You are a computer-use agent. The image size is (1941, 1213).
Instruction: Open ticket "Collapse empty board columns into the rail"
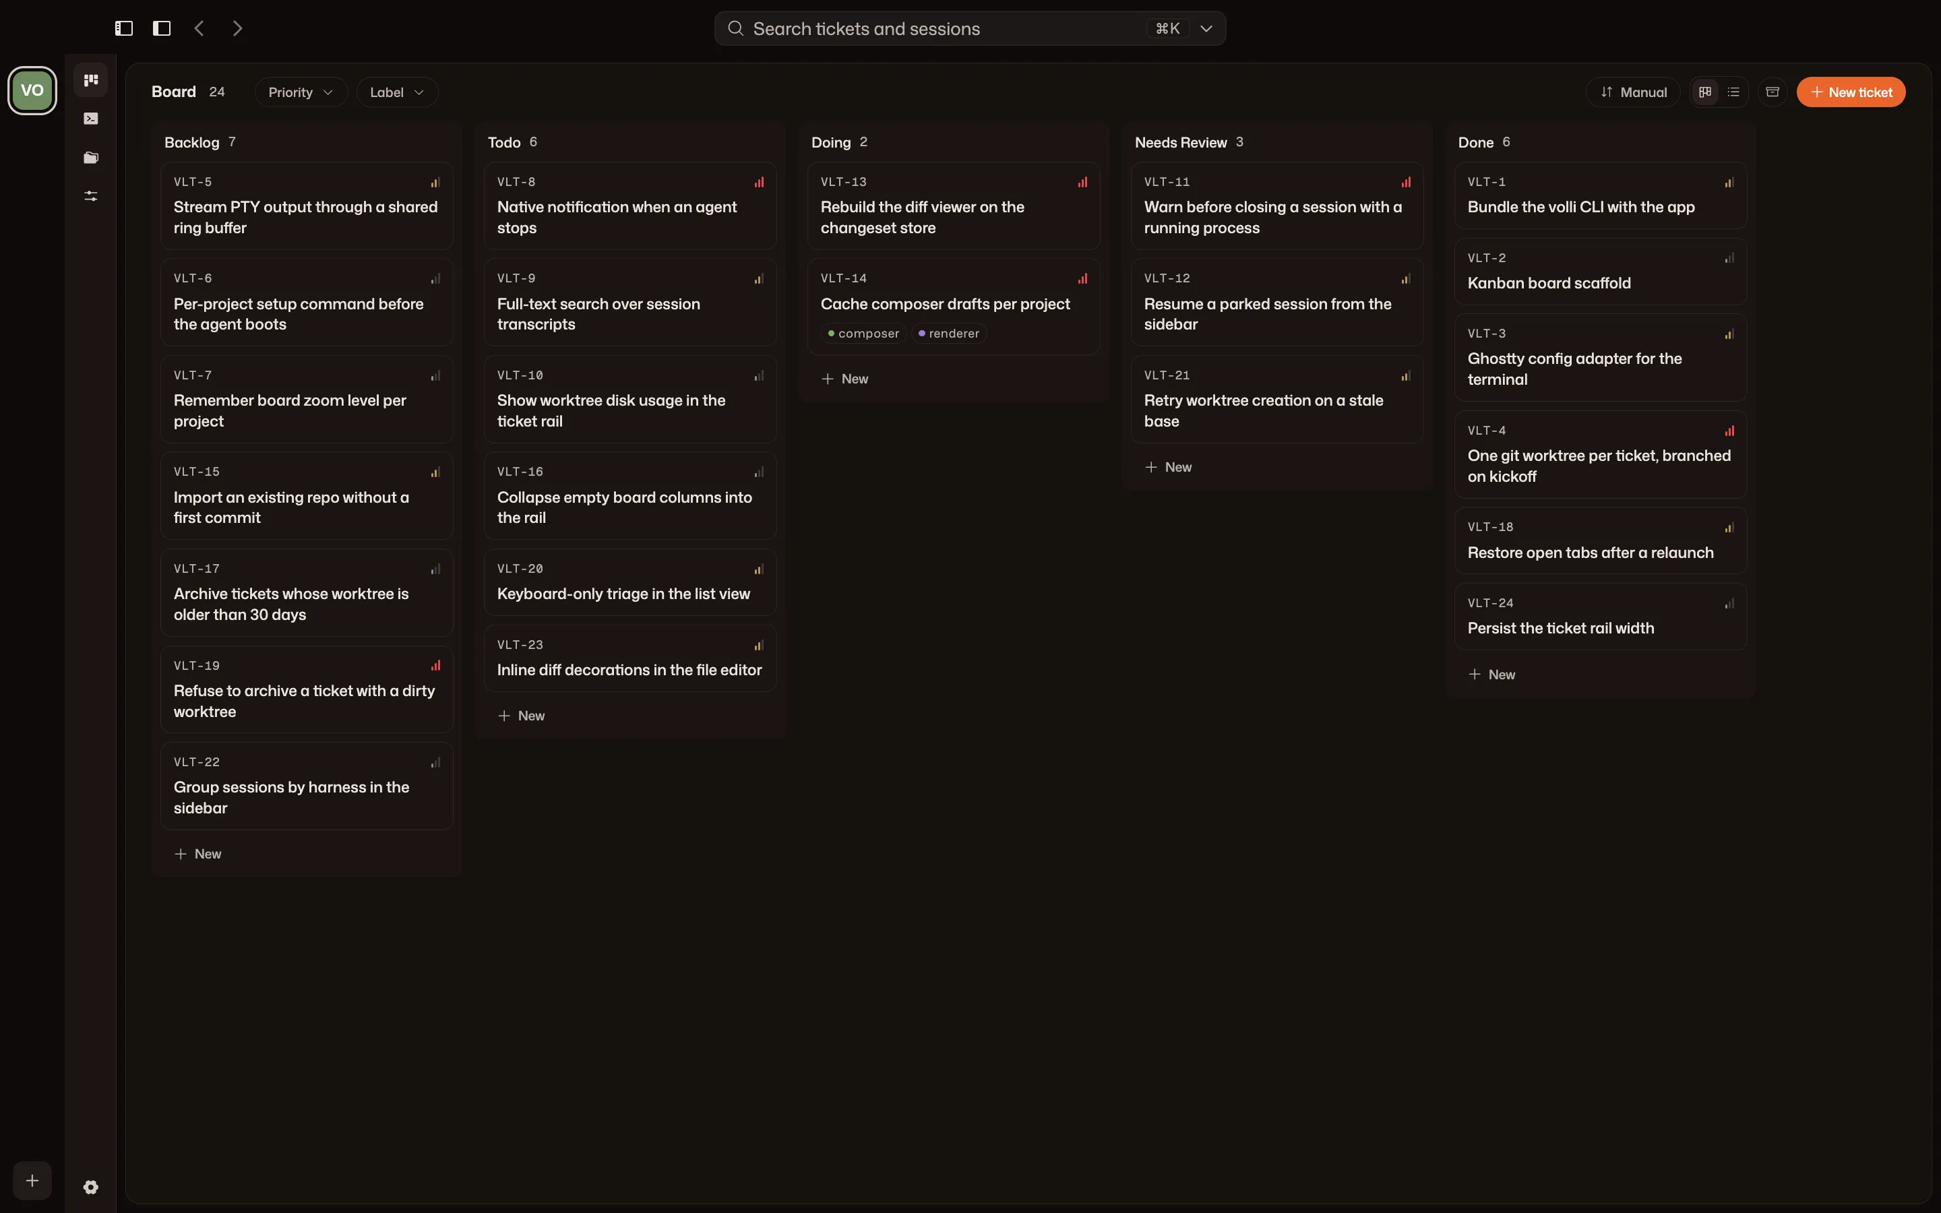[629, 495]
